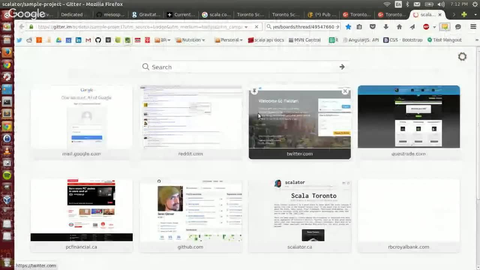The width and height of the screenshot is (480, 270).
Task: Toggle bookmark star for this page
Action: [x=348, y=27]
